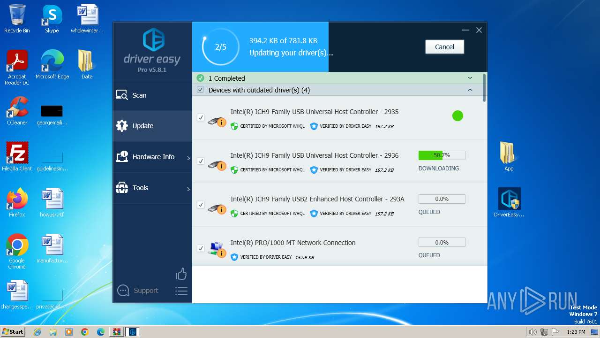
Task: Expand the Hardware Info submenu arrow
Action: pyautogui.click(x=188, y=158)
